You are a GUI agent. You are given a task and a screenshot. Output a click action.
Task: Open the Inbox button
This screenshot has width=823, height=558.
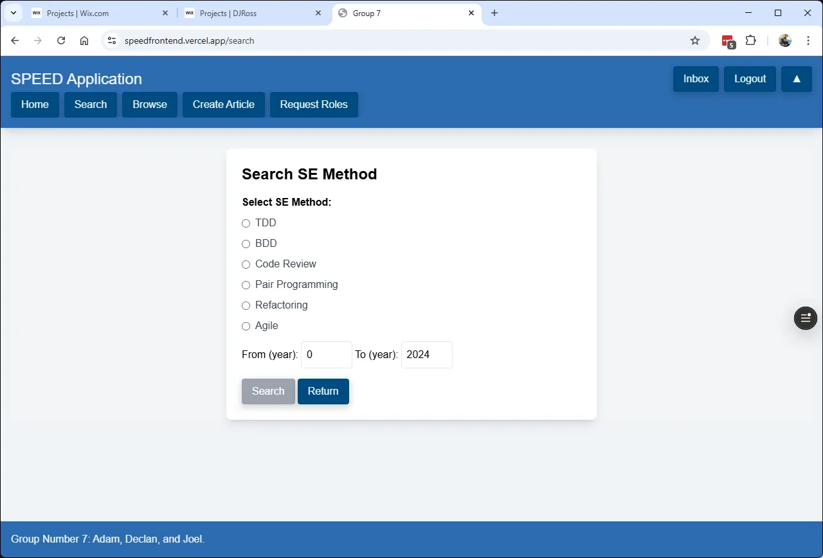click(696, 79)
